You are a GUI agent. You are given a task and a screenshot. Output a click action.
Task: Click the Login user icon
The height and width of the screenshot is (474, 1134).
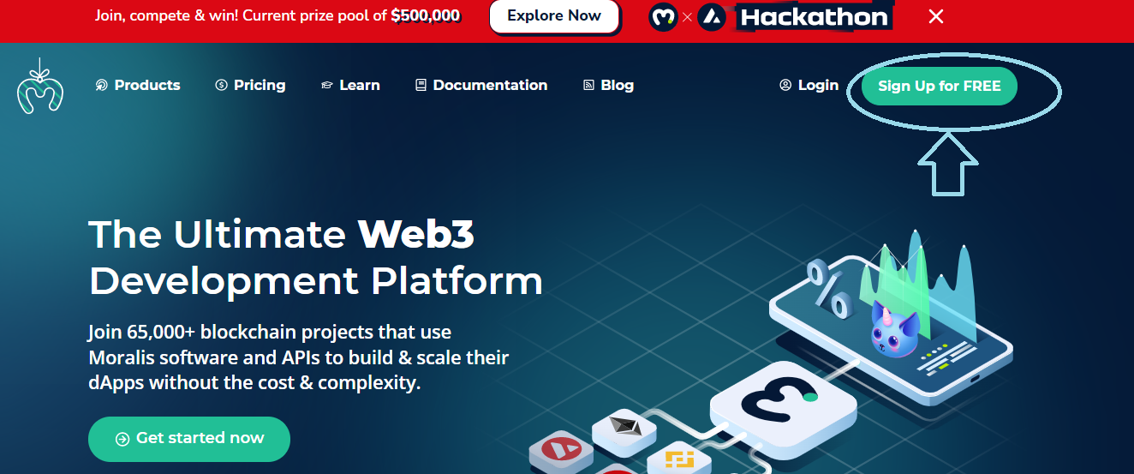785,85
